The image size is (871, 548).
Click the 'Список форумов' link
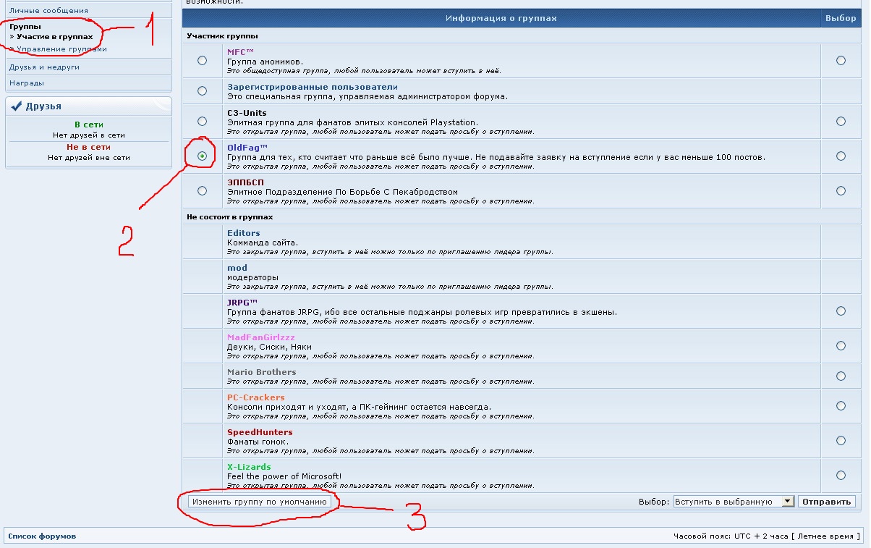pos(42,536)
